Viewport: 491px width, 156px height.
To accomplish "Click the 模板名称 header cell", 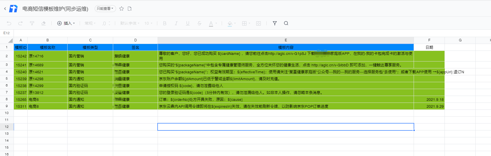I will [48, 47].
